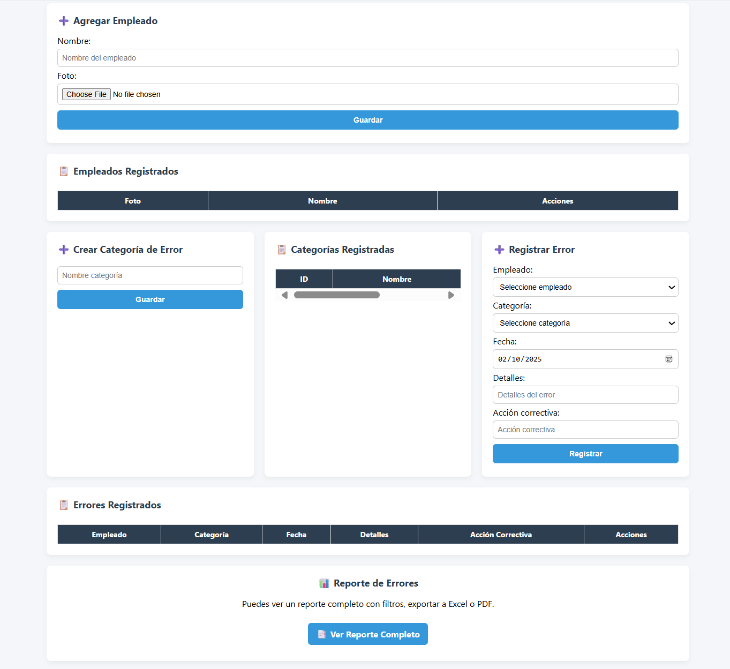Open the calendar icon in the Fecha field
The height and width of the screenshot is (669, 730).
click(668, 359)
